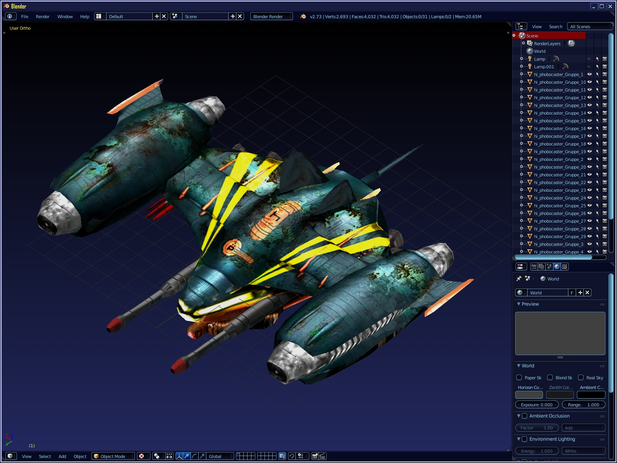617x463 pixels.
Task: Open the Help menu
Action: click(x=84, y=17)
